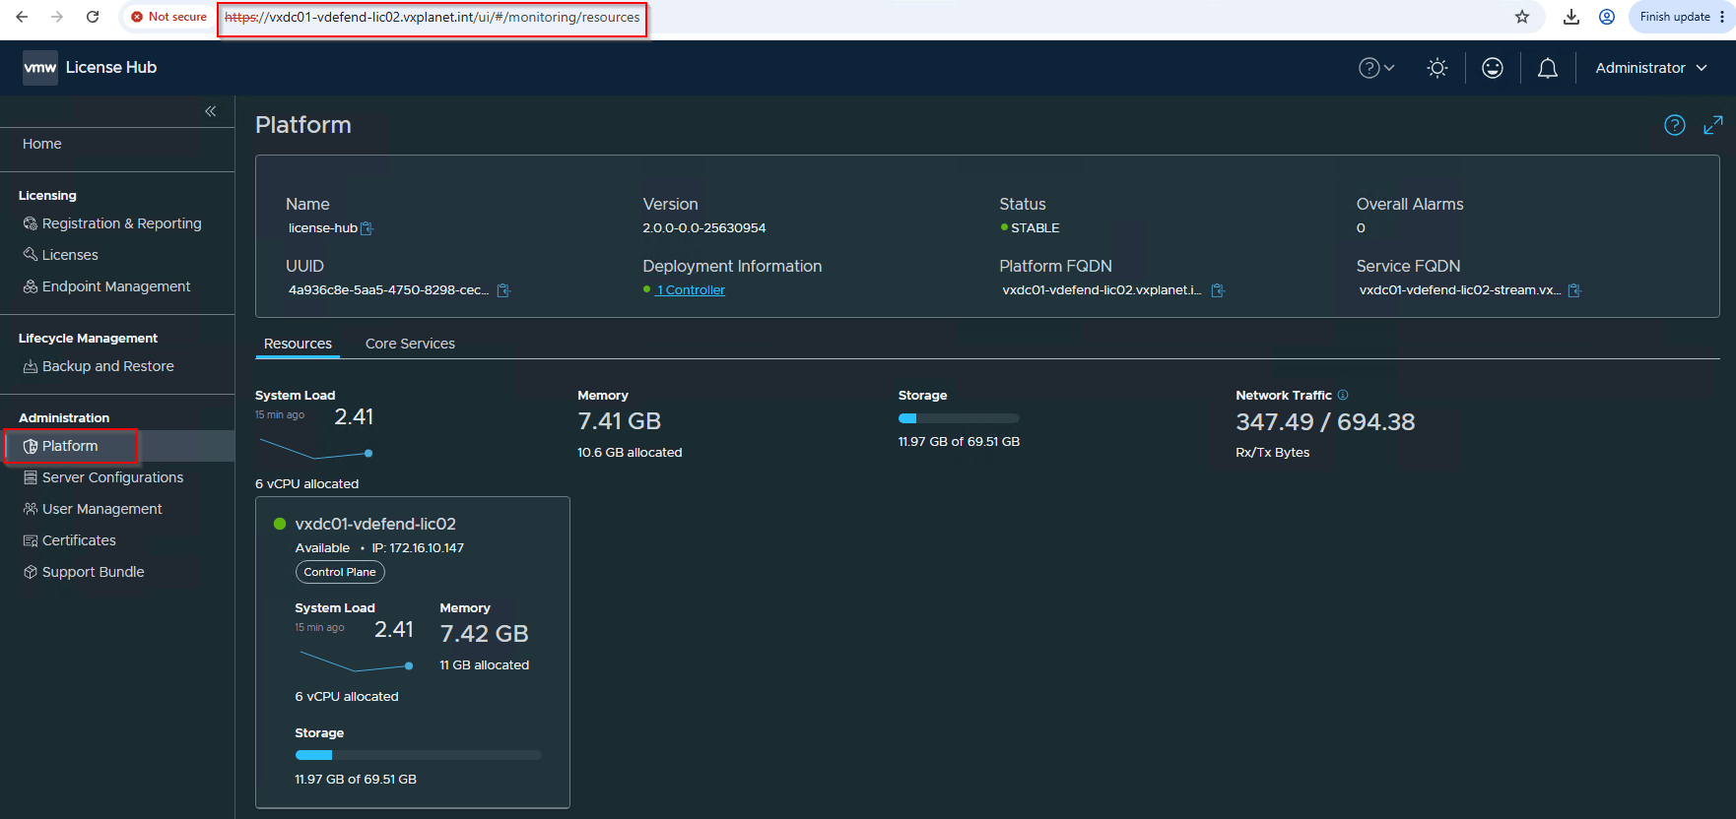Open the Platform page help icon
The image size is (1736, 819).
click(x=1675, y=125)
